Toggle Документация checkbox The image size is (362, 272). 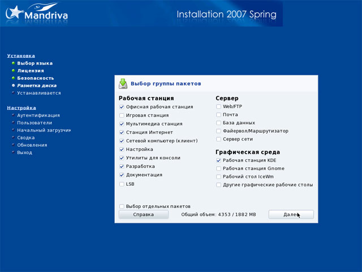click(x=122, y=175)
